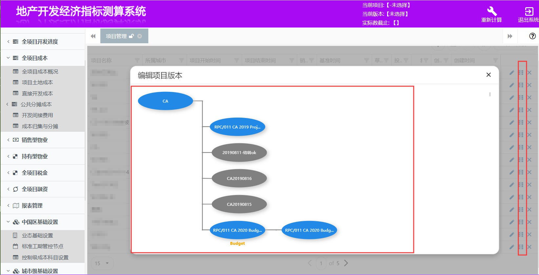
Task: Click the dialog's vertical scrollbar handle
Action: pos(490,94)
